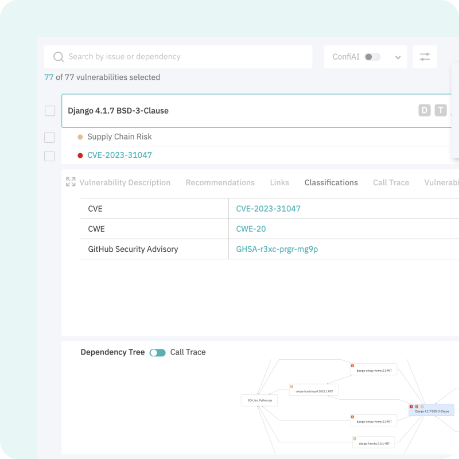Screen dimensions: 459x459
Task: Toggle the ConfiAI switch
Action: coord(372,57)
